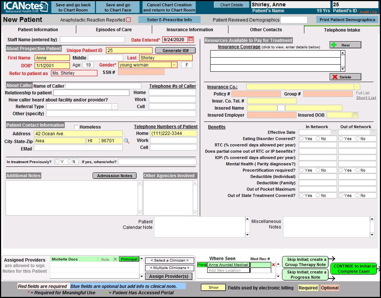Open Out of Network Effective Date calendar

tap(373, 132)
